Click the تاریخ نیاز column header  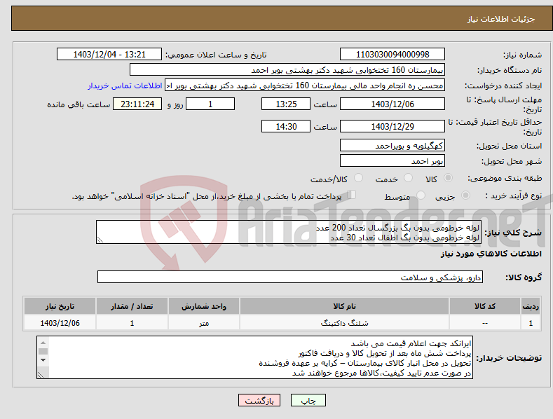(60, 306)
